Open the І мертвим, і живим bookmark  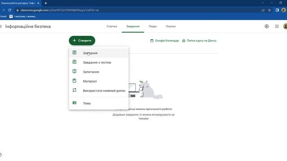coord(23,17)
